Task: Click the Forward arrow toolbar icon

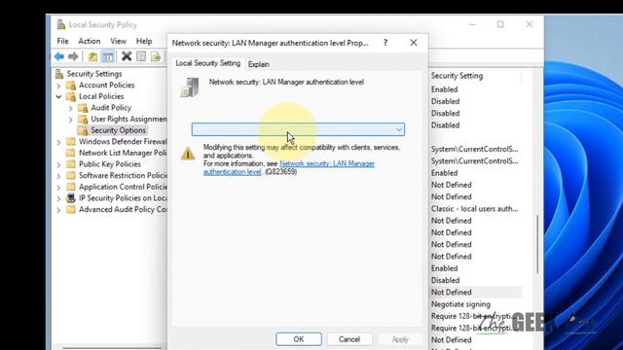Action: point(73,56)
